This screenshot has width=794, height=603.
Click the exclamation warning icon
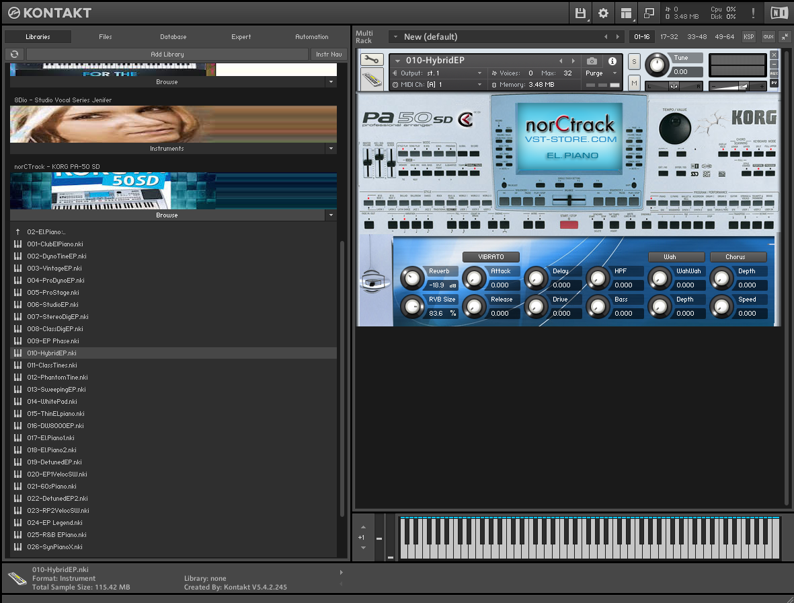tap(753, 13)
